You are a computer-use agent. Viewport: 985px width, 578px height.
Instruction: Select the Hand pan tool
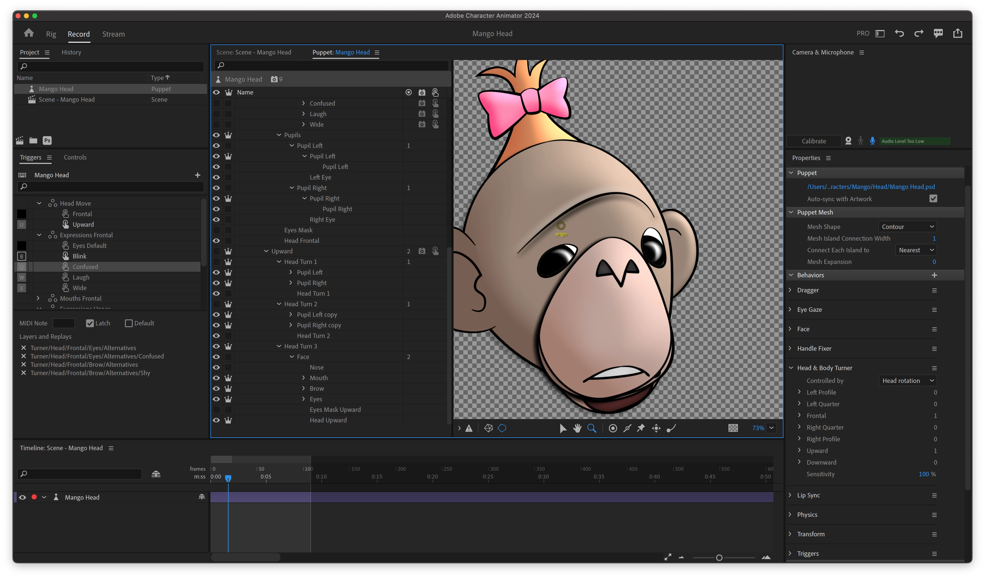coord(577,428)
